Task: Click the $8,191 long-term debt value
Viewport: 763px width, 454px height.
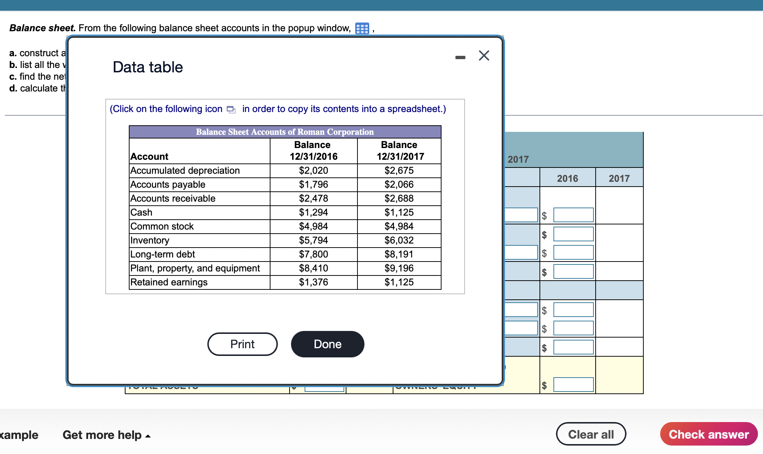Action: [x=399, y=254]
